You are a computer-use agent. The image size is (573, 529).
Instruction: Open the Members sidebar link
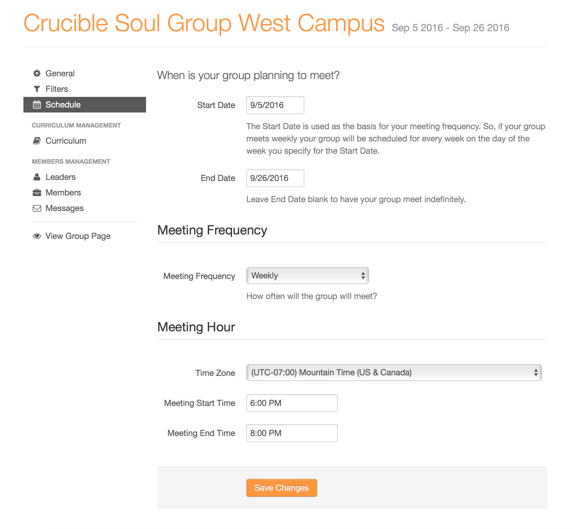click(x=63, y=193)
